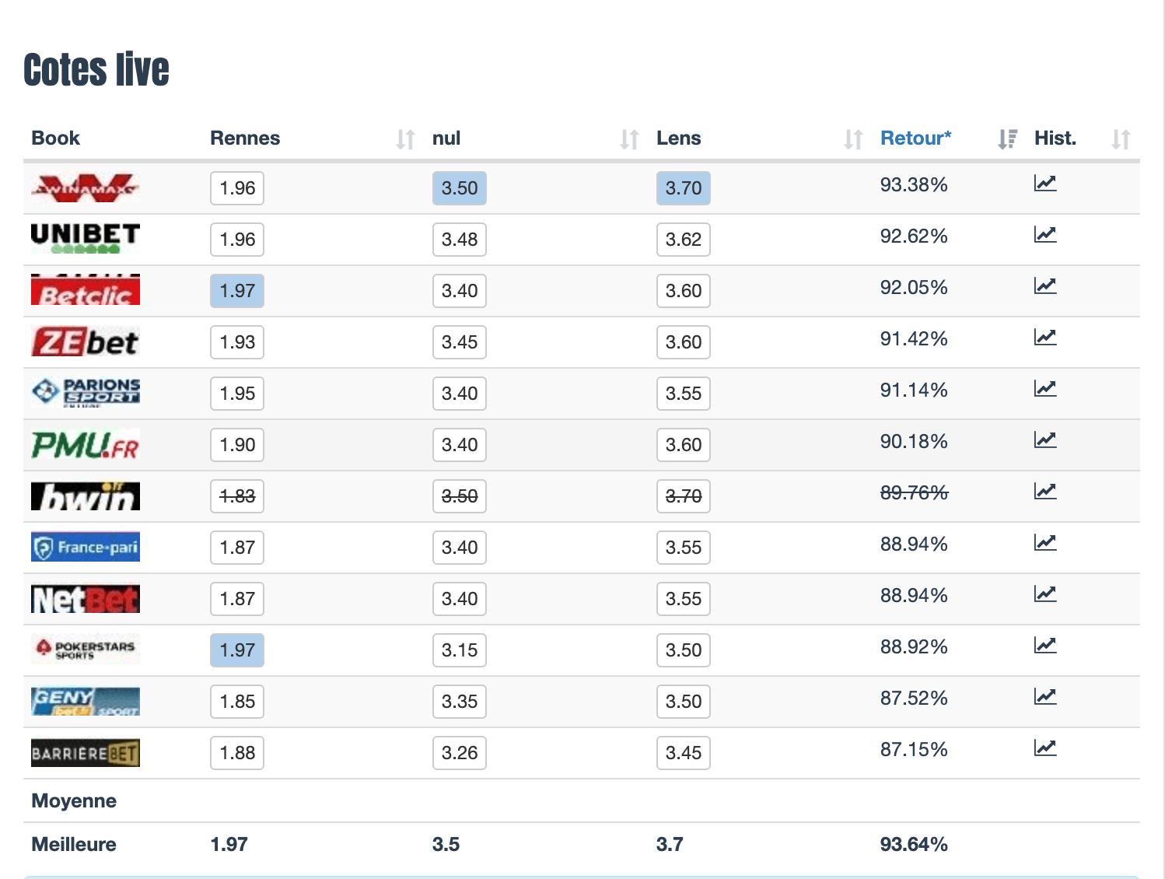Select ZEbet nul odds 3.45
Viewport: 1165px width, 879px height.
[460, 342]
